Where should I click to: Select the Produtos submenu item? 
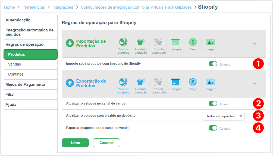[x=31, y=54]
